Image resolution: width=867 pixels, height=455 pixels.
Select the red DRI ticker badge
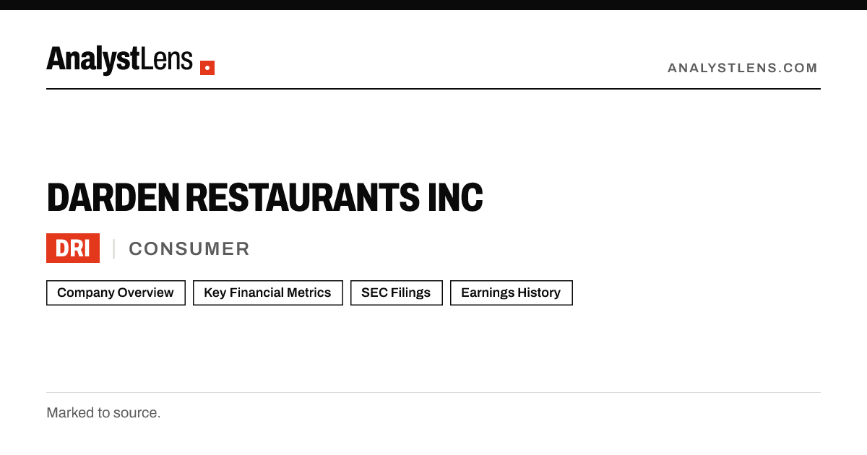(x=73, y=248)
